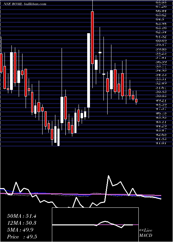The height and width of the screenshot is (242, 173).
Task: Click the 61.52 price axis label
Action: [161, 36]
